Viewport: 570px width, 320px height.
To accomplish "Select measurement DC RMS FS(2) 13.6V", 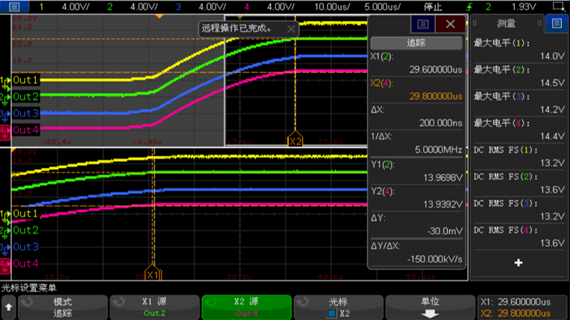I will (x=519, y=183).
